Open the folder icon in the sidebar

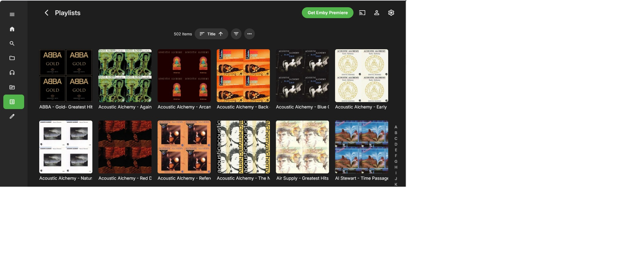point(12,58)
